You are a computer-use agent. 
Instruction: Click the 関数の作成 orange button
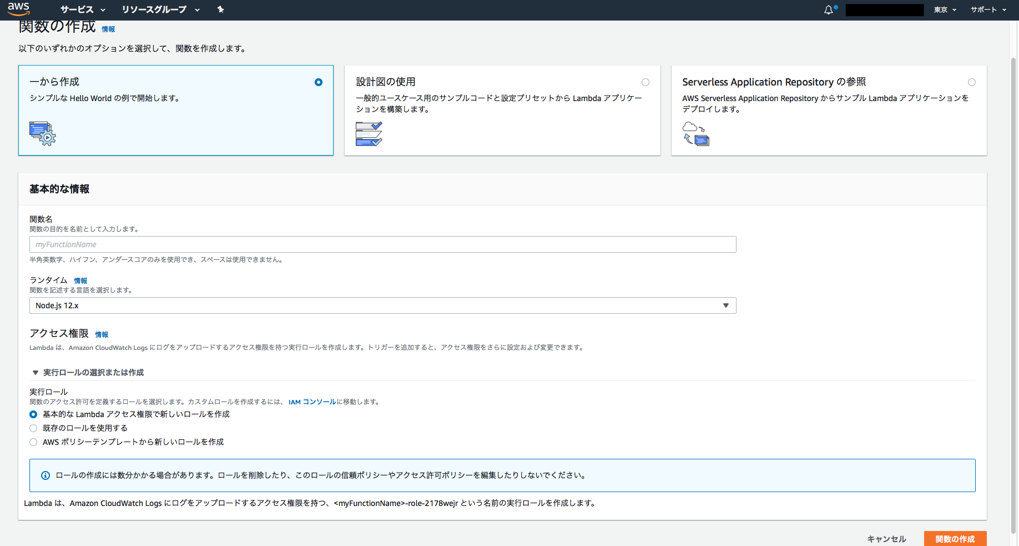click(955, 539)
